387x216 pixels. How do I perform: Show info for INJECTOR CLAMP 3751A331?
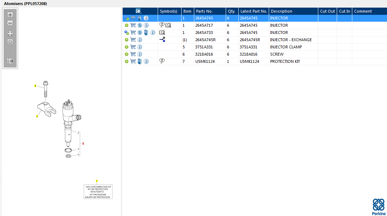coord(140,47)
